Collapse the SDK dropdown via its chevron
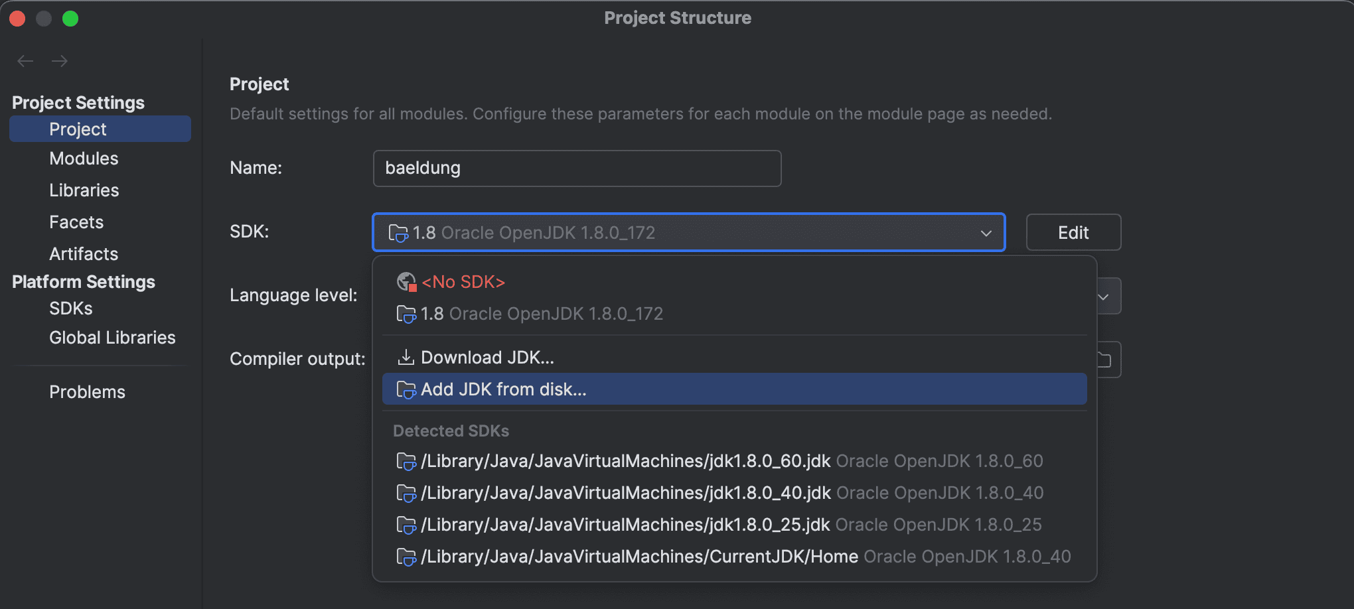The image size is (1354, 609). [x=986, y=233]
